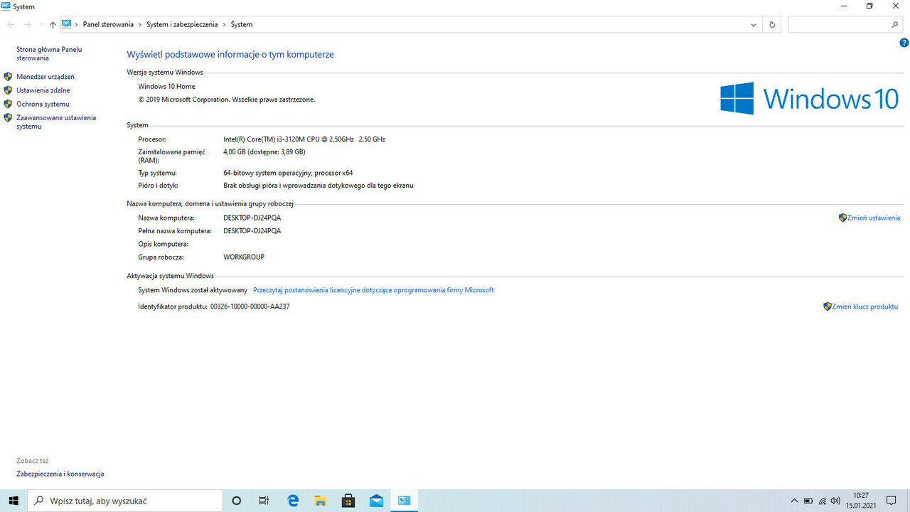Screen dimensions: 910x512
Task: Click Zmień klucz produktu link
Action: (x=865, y=306)
